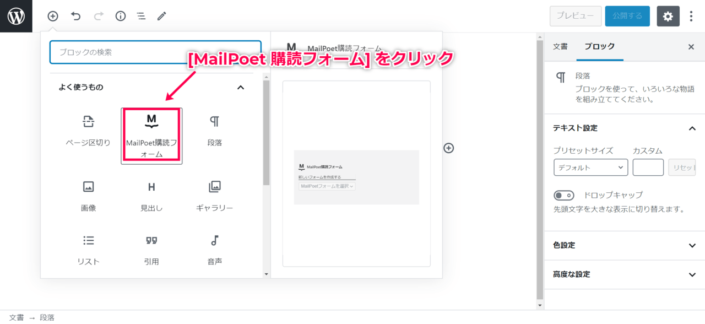Screen dimensions: 705x324
Task: Open the content structure info icon
Action: point(121,16)
